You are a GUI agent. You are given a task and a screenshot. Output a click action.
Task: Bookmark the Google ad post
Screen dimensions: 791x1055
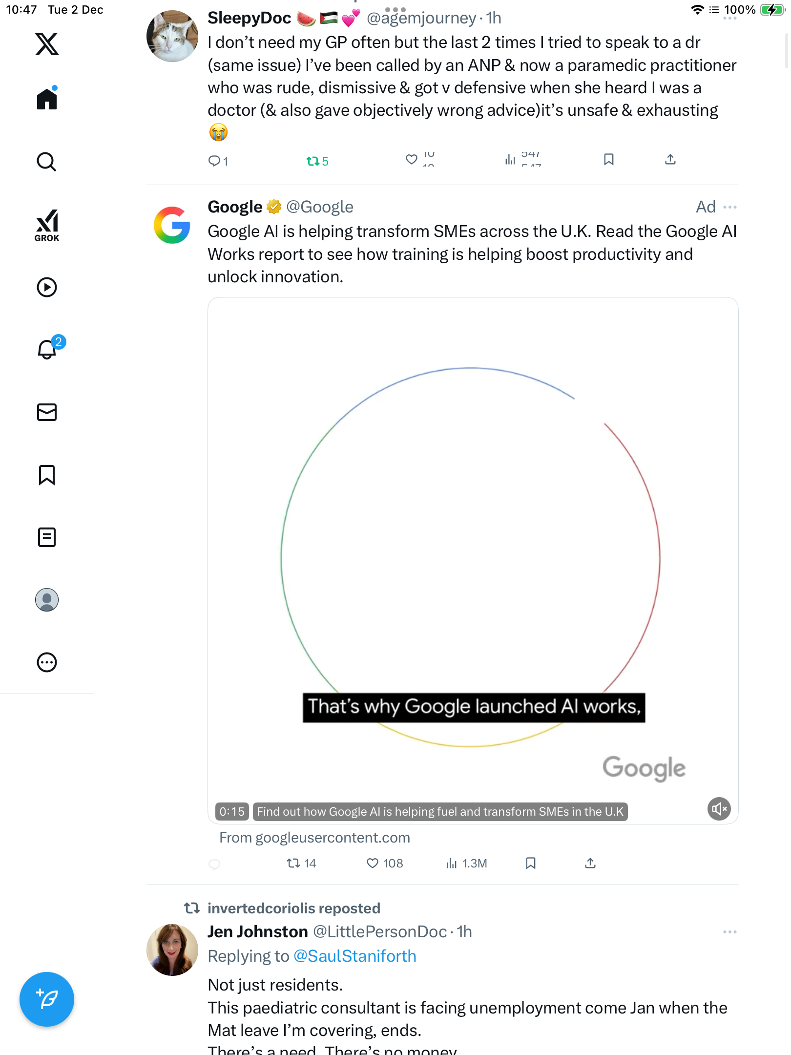[x=531, y=864]
